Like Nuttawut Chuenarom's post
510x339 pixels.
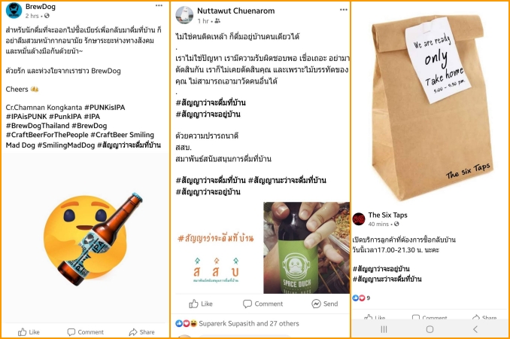click(201, 304)
